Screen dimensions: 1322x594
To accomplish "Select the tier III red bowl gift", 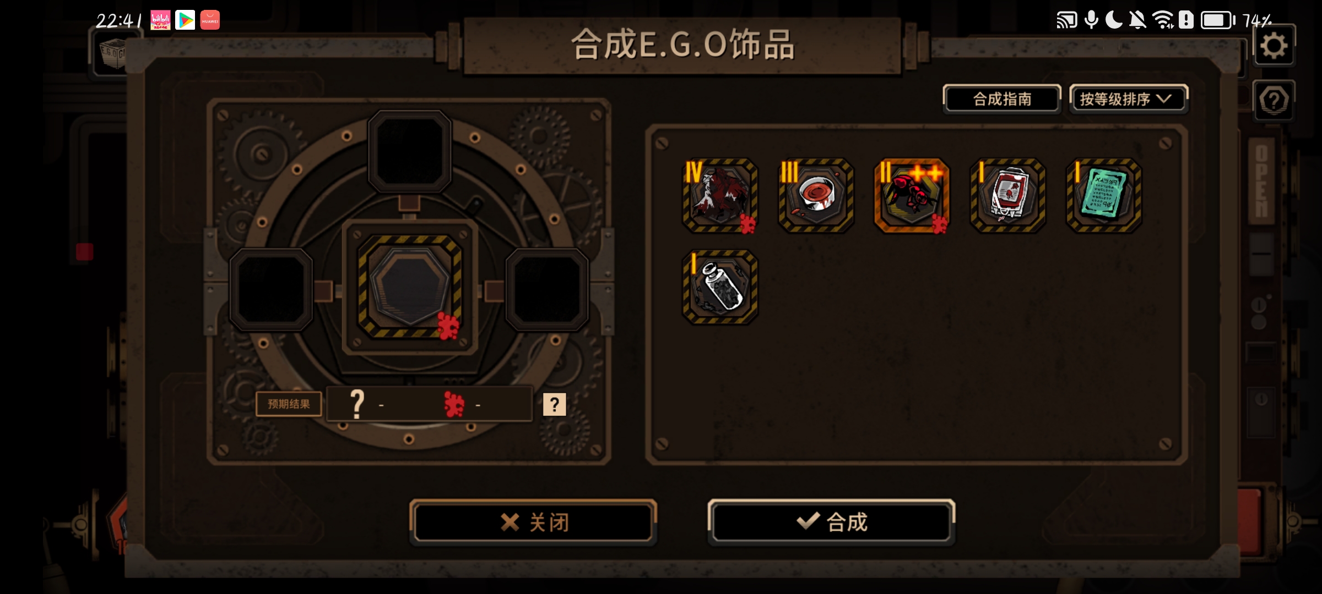I will pyautogui.click(x=816, y=195).
